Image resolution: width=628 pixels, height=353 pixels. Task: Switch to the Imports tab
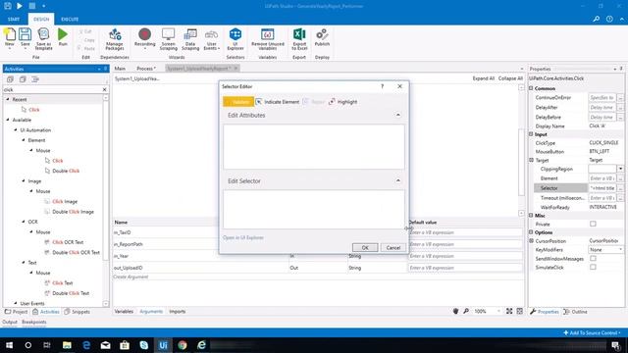click(177, 311)
